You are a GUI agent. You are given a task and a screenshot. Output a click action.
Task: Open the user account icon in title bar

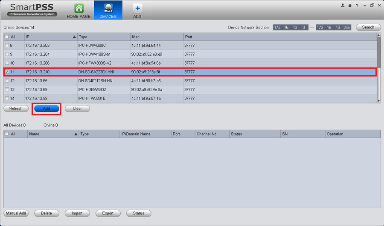tap(343, 6)
